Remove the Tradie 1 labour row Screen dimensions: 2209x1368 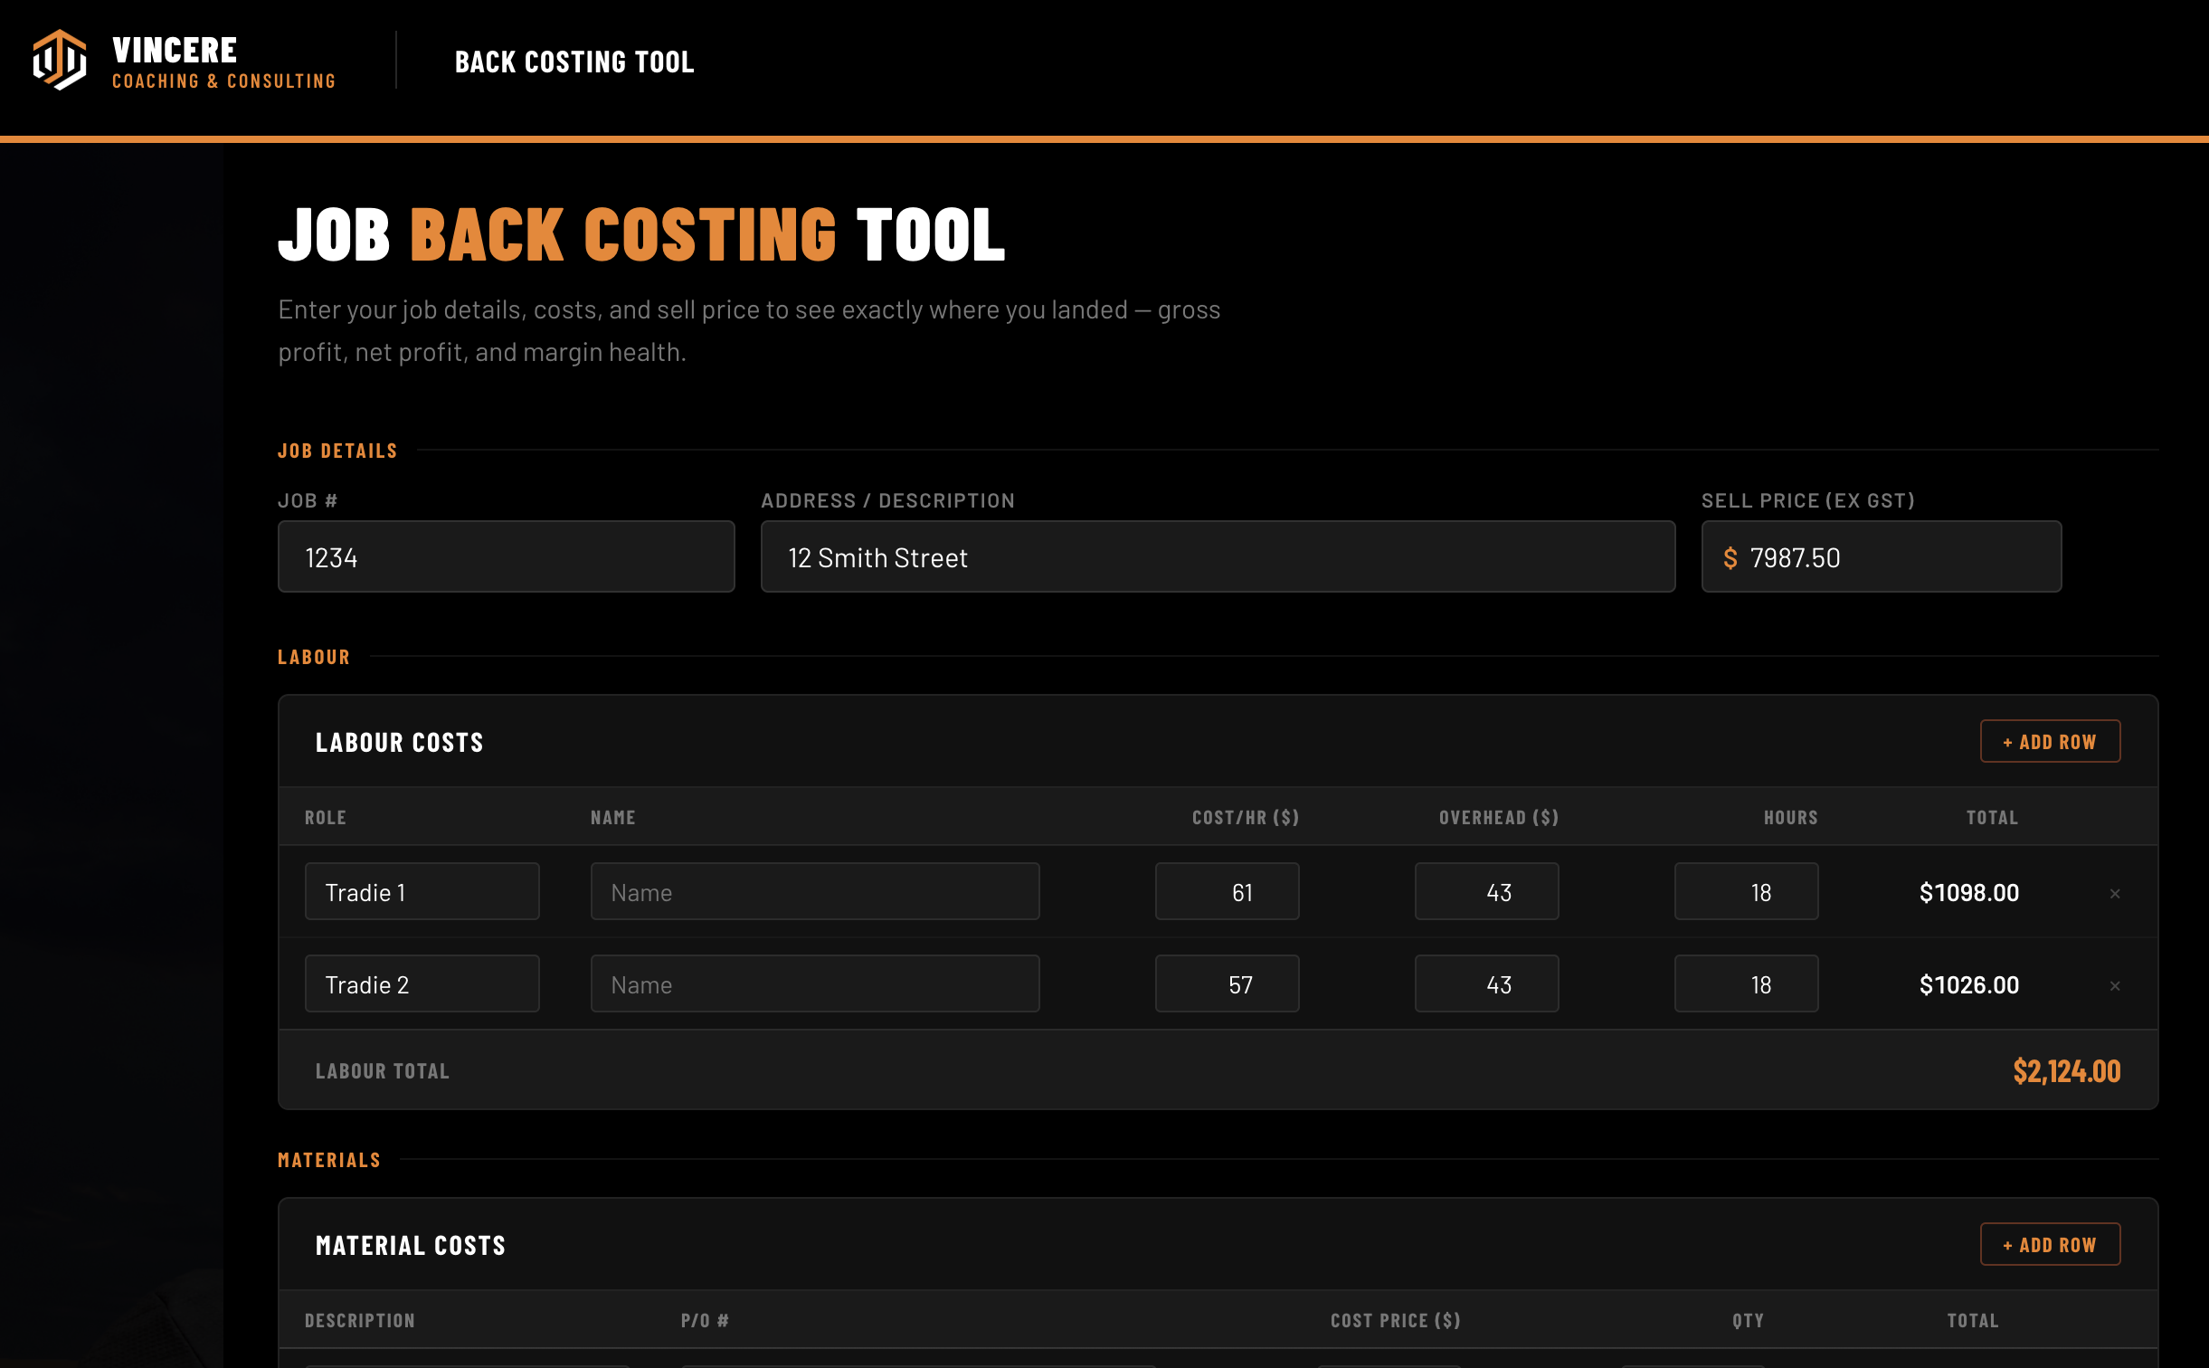[x=2115, y=894]
